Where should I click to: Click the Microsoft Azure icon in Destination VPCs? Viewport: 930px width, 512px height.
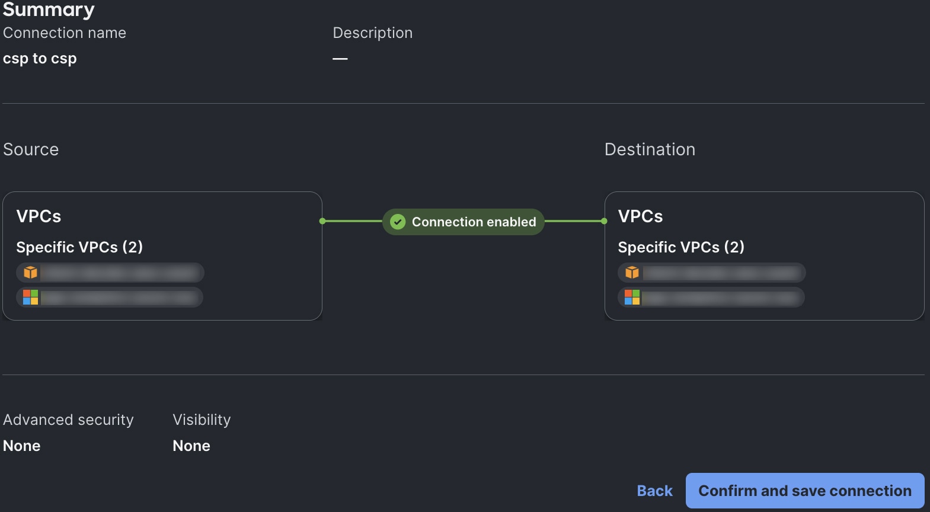632,297
